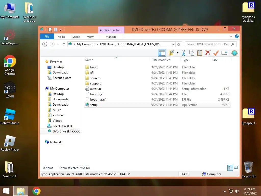261x196 pixels.
Task: Click File Explorer on the taskbar
Action: coord(21,191)
